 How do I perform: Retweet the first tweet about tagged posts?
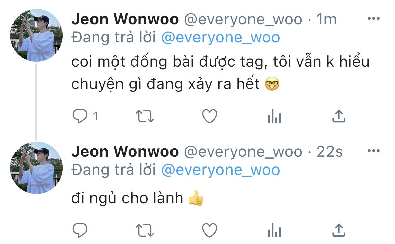[x=145, y=116]
